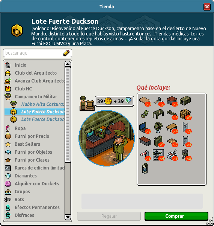This screenshot has width=214, height=226.
Task: Open the Club HC category icon
Action: (x=8, y=89)
